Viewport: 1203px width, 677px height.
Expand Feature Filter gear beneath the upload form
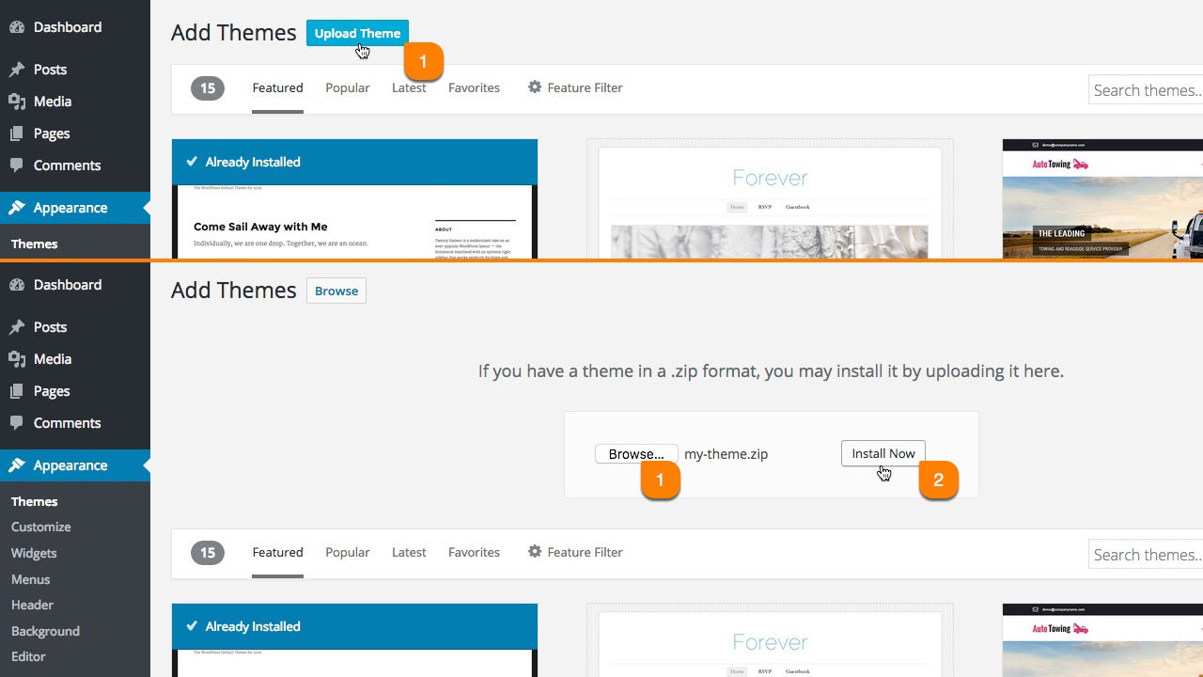(x=535, y=552)
